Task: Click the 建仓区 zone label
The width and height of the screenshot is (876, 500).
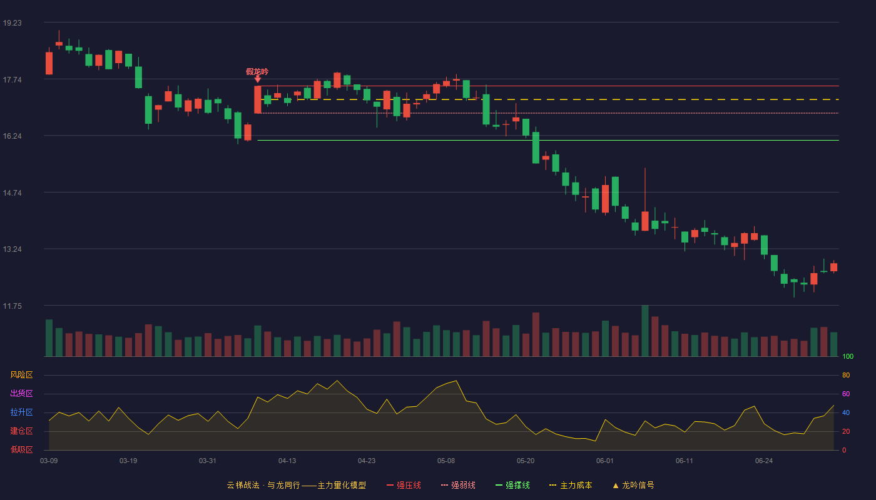Action: (x=21, y=431)
